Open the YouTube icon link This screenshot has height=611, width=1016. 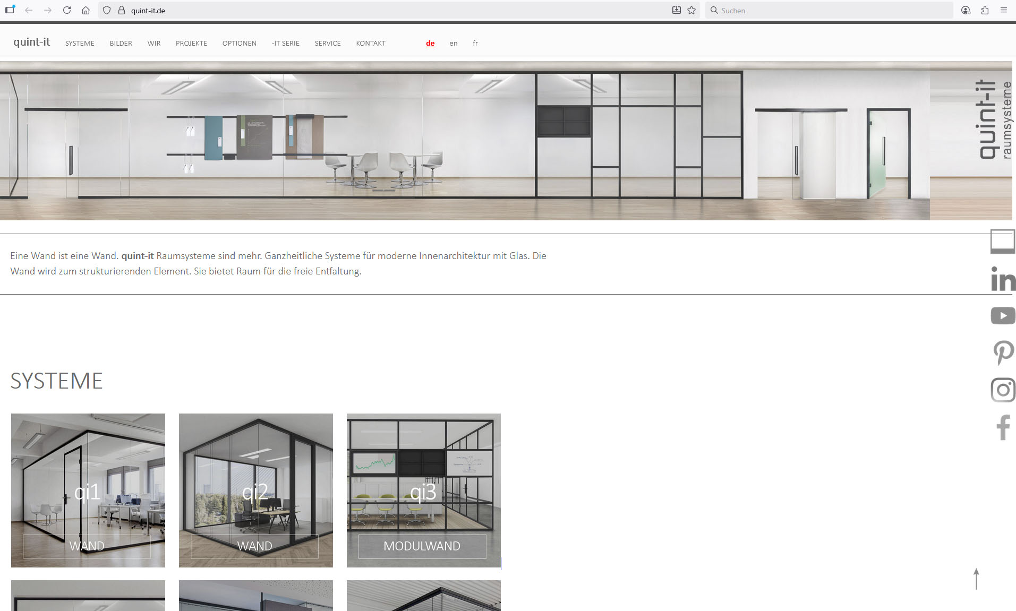(1003, 316)
